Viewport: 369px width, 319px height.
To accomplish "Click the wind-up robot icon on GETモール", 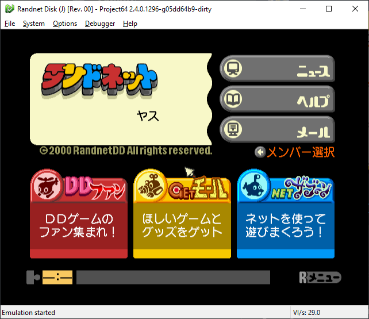I will click(151, 186).
